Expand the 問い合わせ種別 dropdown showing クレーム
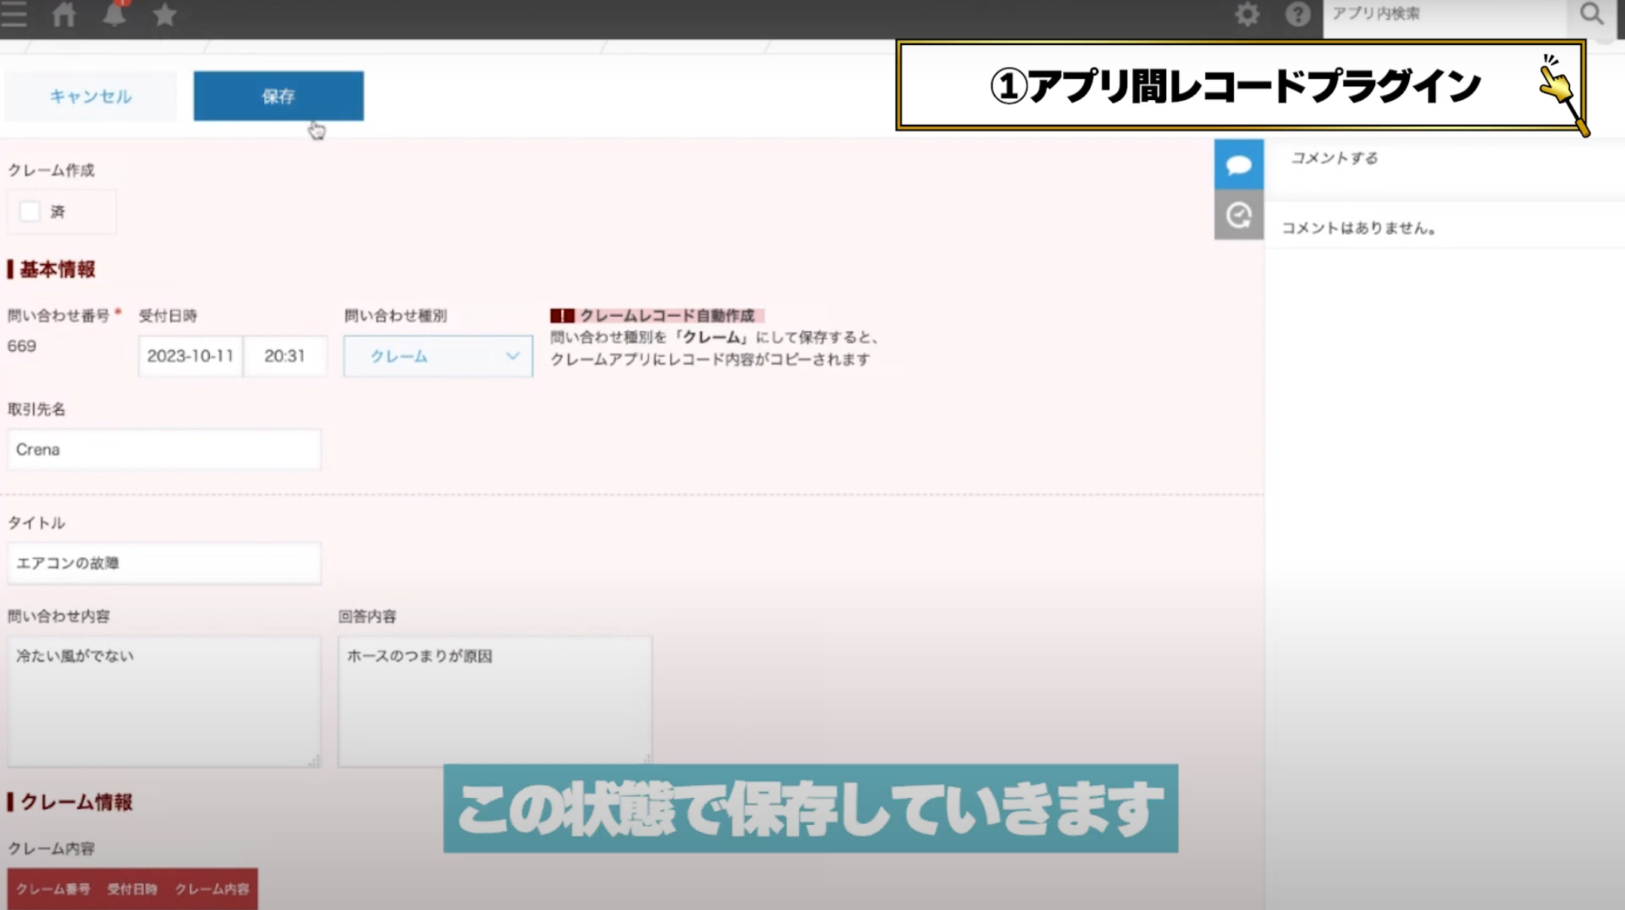Viewport: 1625px width, 910px height. [x=438, y=356]
